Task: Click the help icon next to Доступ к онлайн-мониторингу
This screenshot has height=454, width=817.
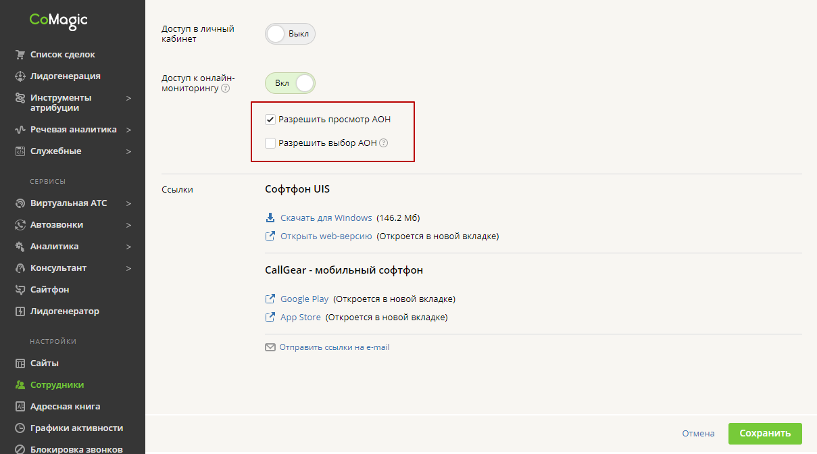Action: (226, 89)
